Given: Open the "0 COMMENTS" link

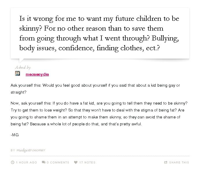Looking at the screenshot, I should (x=58, y=163).
